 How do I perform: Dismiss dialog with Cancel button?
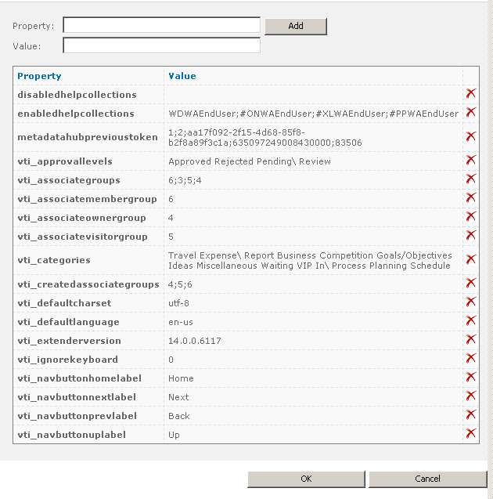[x=427, y=479]
